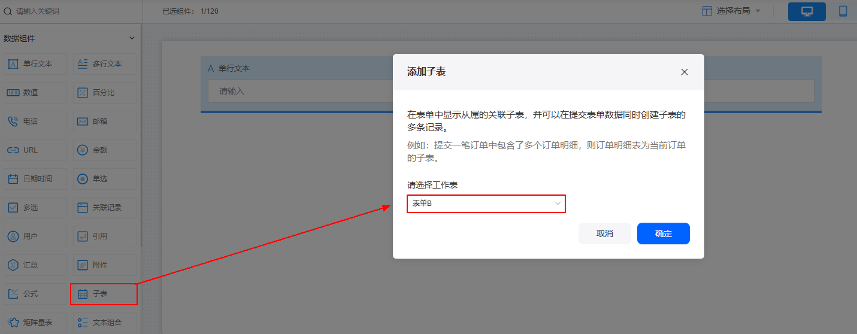The height and width of the screenshot is (334, 857).
Task: Switch to mobile preview mode
Action: click(x=843, y=11)
